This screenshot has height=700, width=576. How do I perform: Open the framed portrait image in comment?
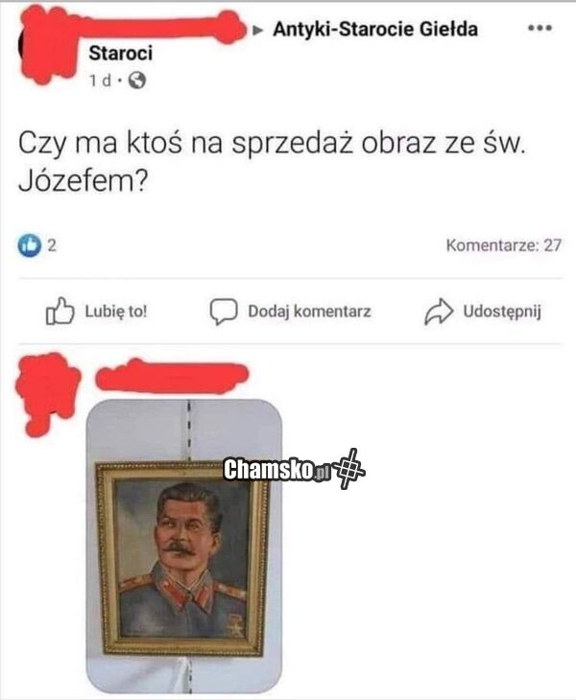(x=183, y=546)
